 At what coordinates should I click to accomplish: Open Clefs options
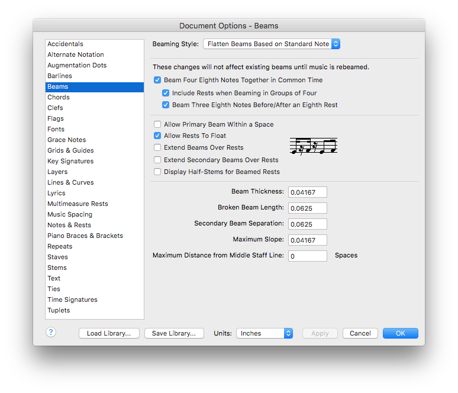[95, 108]
